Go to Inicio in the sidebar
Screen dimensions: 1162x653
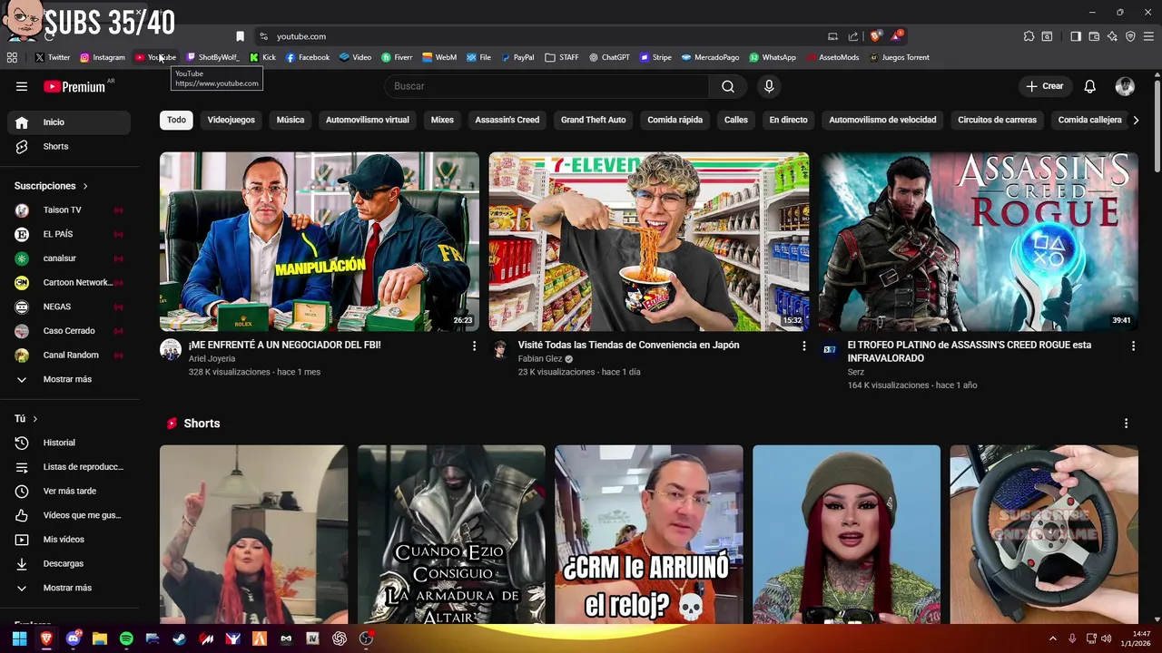coord(69,122)
